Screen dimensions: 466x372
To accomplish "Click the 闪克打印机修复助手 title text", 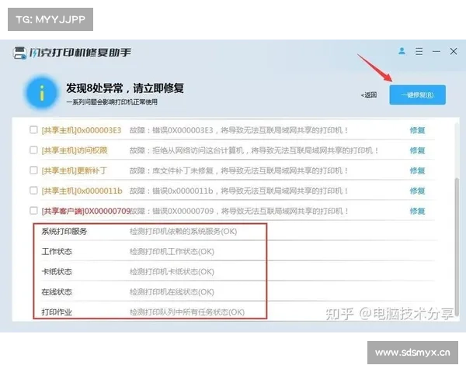I will click(x=80, y=53).
